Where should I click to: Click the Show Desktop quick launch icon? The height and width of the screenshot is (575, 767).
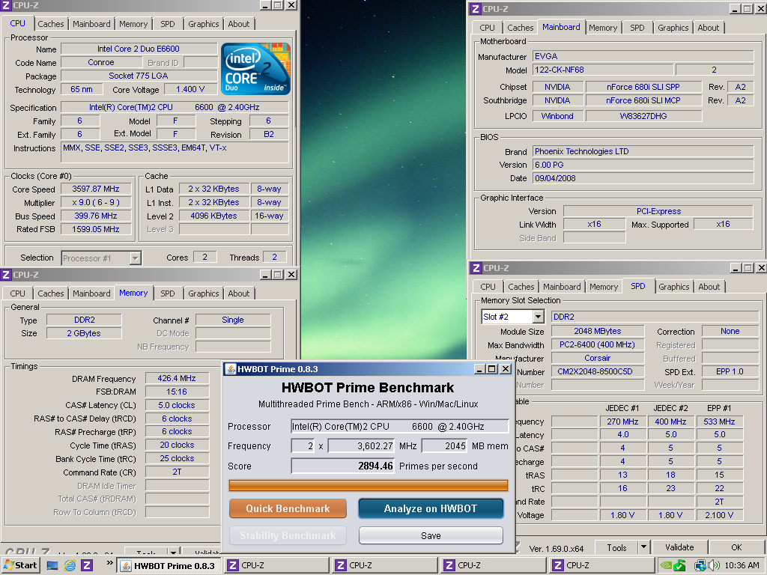click(x=52, y=566)
